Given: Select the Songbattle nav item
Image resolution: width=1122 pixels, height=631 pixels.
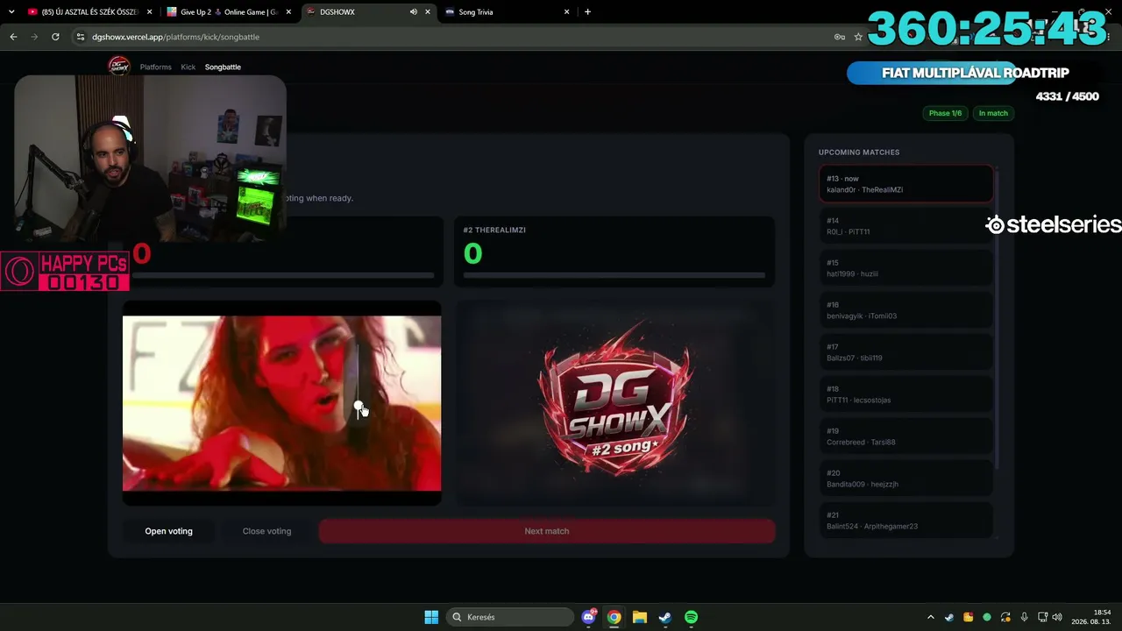Looking at the screenshot, I should 223,67.
